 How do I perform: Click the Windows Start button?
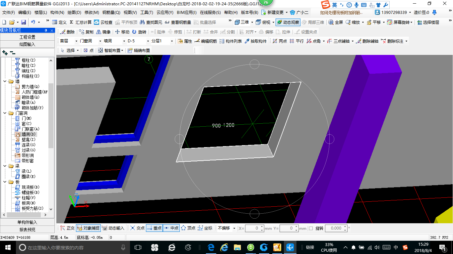pos(8,247)
